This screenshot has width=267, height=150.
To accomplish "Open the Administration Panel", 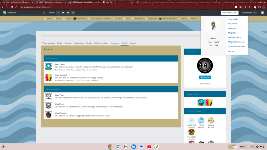I will pyautogui.click(x=237, y=47).
